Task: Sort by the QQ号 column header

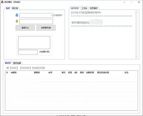Action: point(50,73)
